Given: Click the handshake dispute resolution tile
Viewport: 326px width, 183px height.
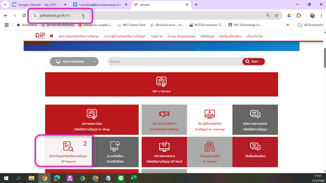Looking at the screenshot, I should [164, 120].
